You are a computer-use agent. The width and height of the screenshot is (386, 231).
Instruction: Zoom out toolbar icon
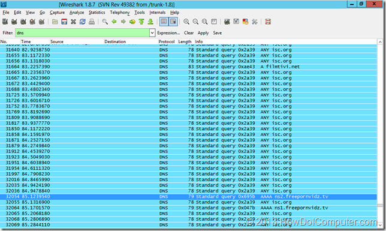(x=195, y=22)
